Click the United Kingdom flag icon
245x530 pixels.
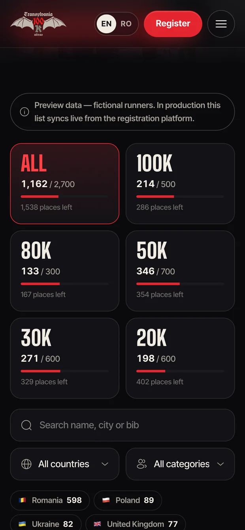click(98, 524)
